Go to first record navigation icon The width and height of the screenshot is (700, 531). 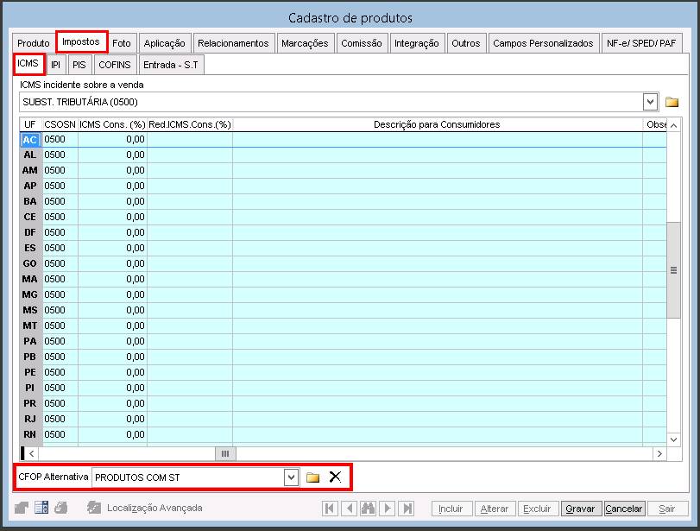(x=330, y=509)
